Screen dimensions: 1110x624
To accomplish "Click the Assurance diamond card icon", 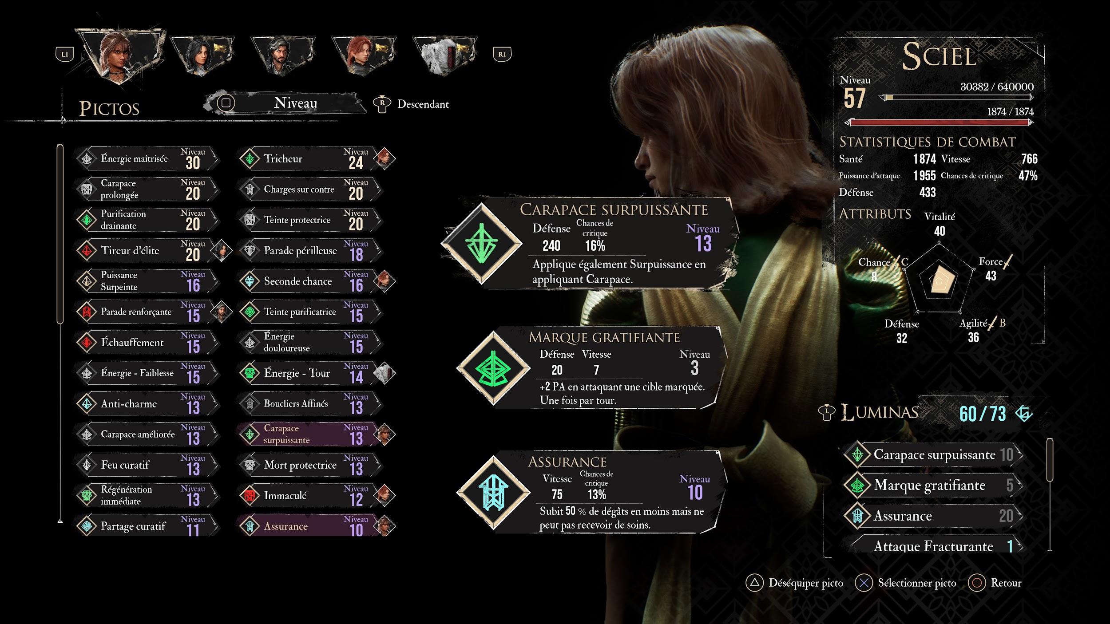I will pos(493,493).
